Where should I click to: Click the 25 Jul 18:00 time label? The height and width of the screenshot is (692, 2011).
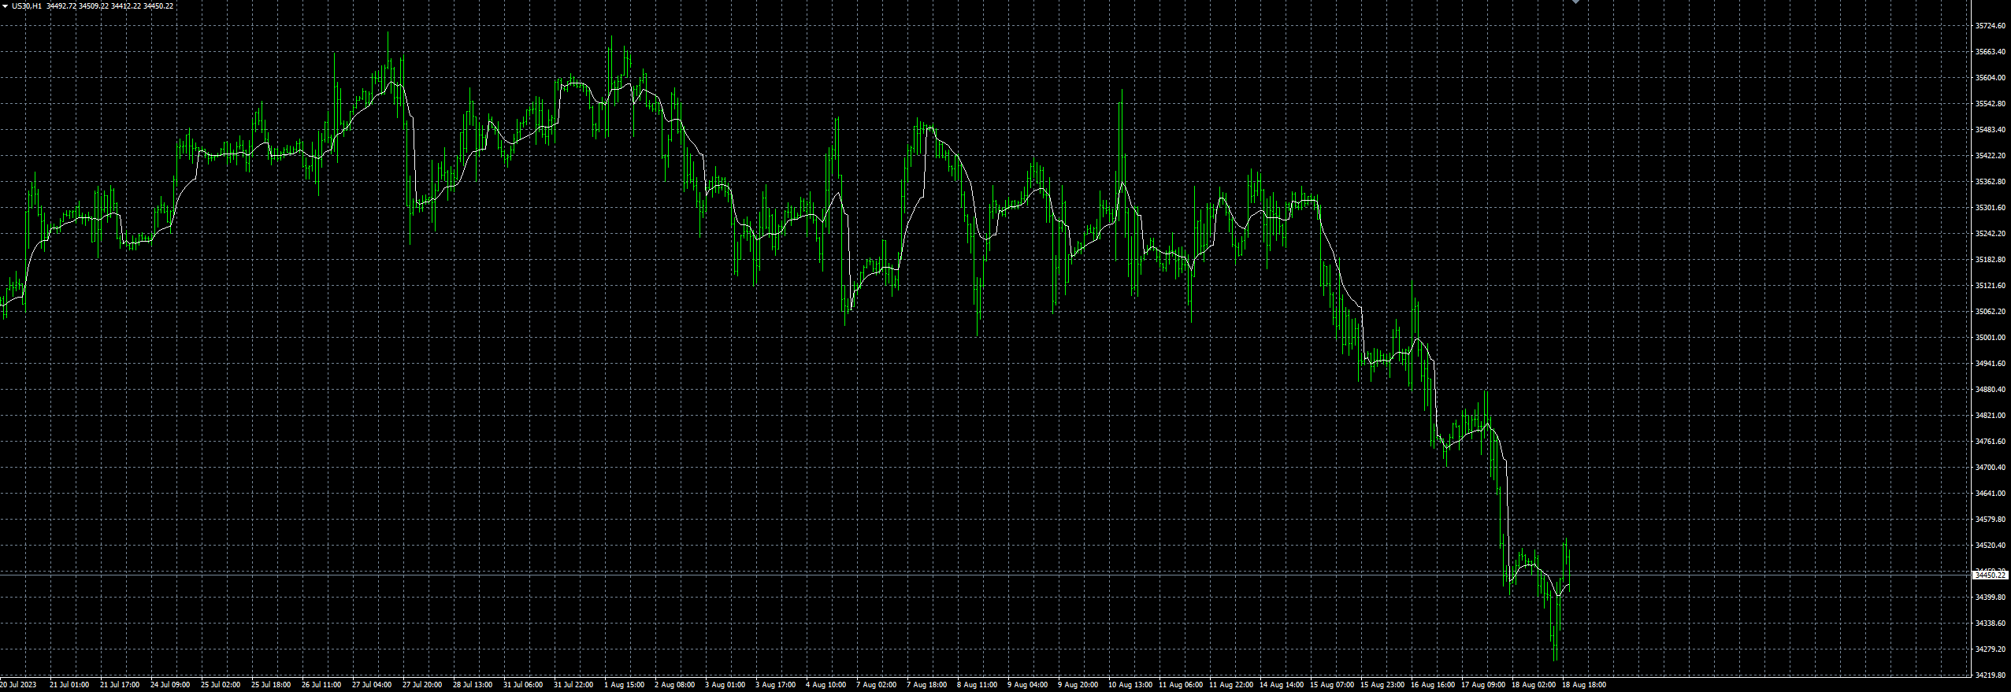[271, 685]
